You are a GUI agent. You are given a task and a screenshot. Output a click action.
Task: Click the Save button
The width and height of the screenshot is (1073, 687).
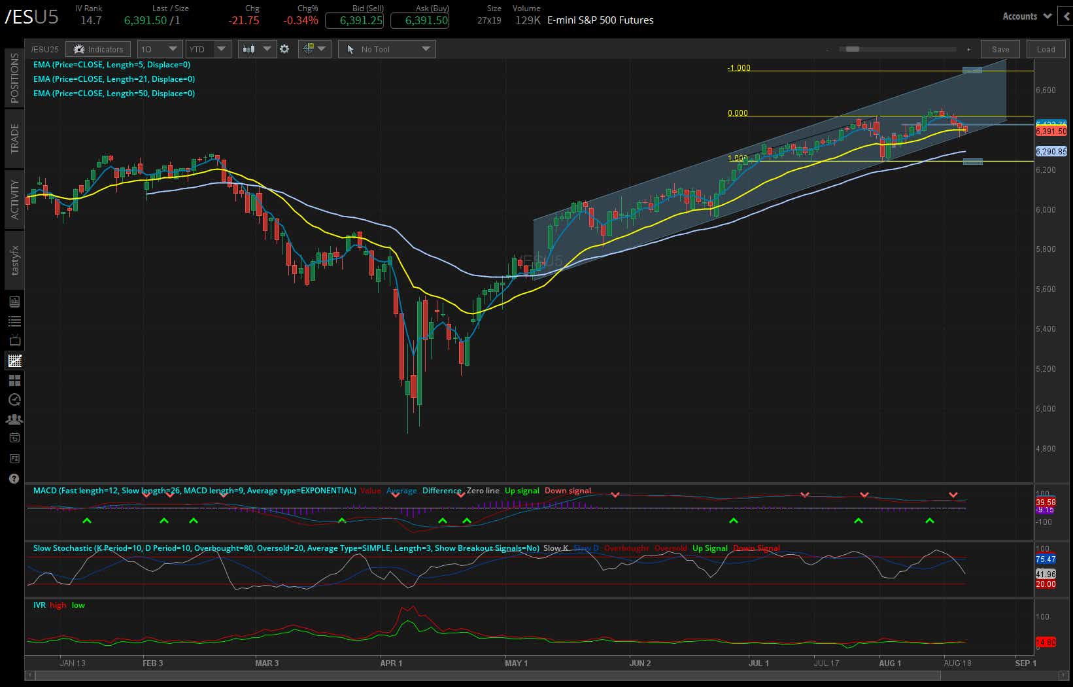pos(1000,48)
